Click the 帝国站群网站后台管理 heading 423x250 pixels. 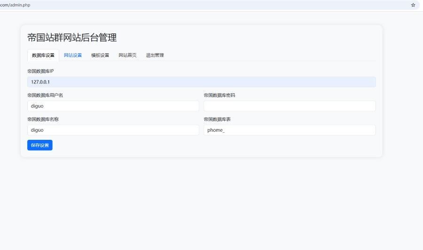pos(72,38)
